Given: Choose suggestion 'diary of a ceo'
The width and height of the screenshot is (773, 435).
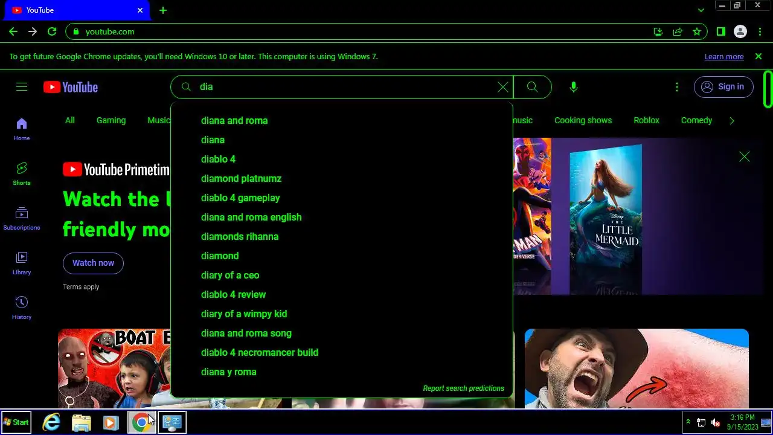Looking at the screenshot, I should coord(342,275).
